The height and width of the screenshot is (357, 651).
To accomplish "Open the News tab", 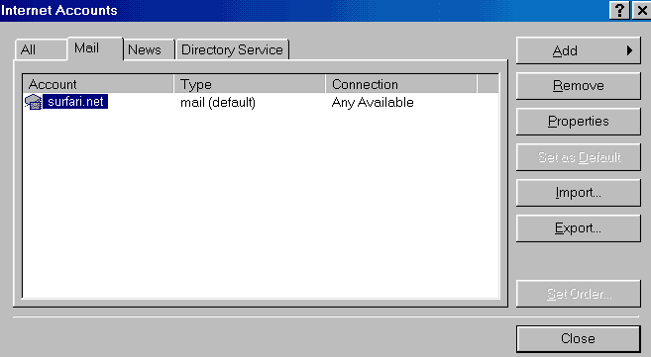I will tap(149, 49).
